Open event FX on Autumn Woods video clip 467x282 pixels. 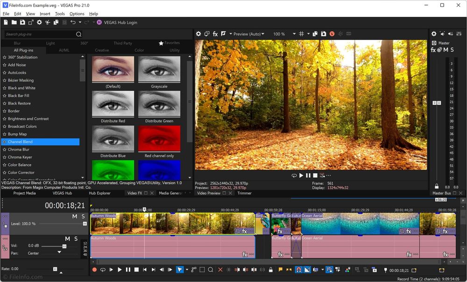[244, 231]
